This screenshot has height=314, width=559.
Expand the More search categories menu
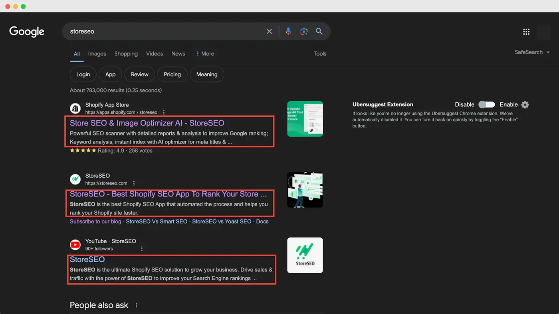[x=205, y=54]
